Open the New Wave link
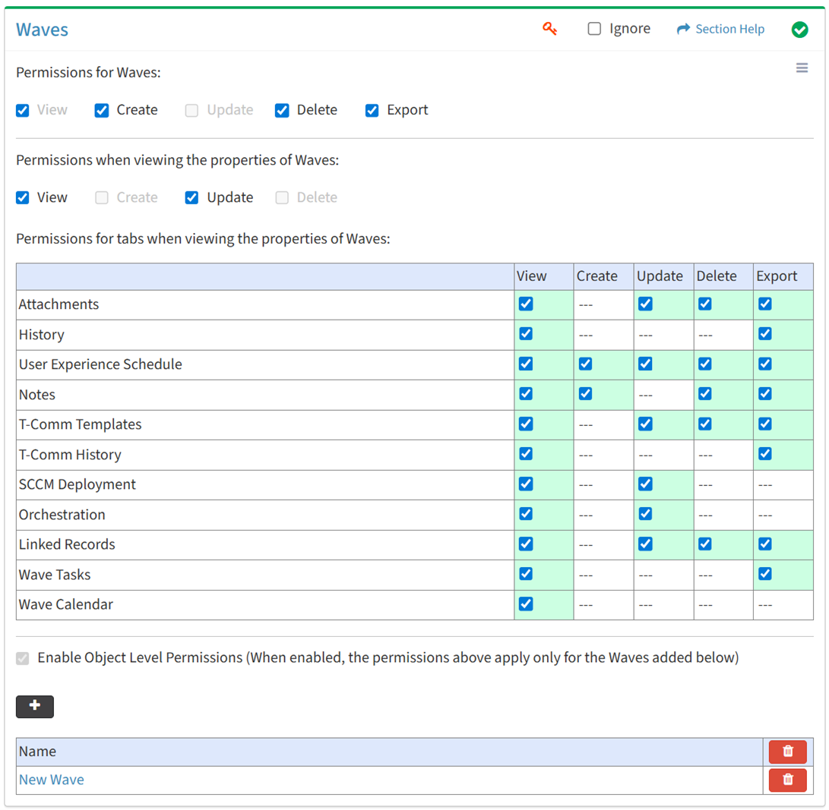829x810 pixels. click(52, 780)
